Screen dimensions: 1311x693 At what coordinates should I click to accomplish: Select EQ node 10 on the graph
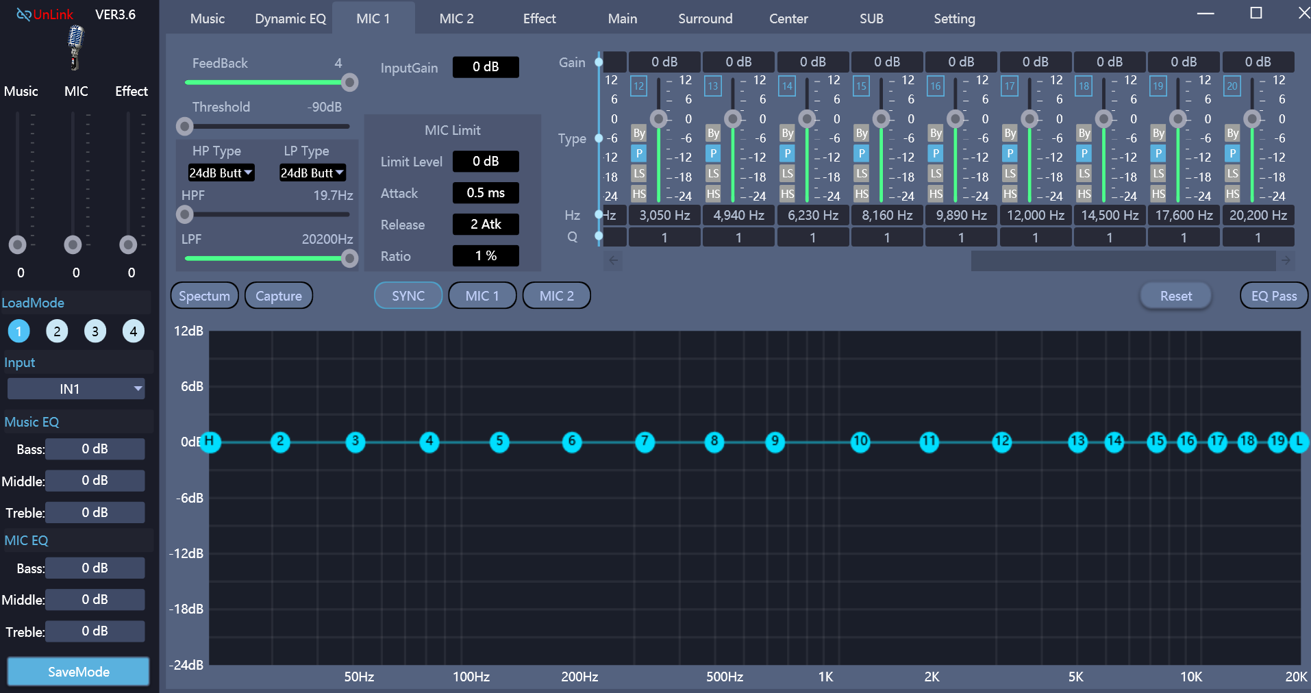pyautogui.click(x=860, y=442)
